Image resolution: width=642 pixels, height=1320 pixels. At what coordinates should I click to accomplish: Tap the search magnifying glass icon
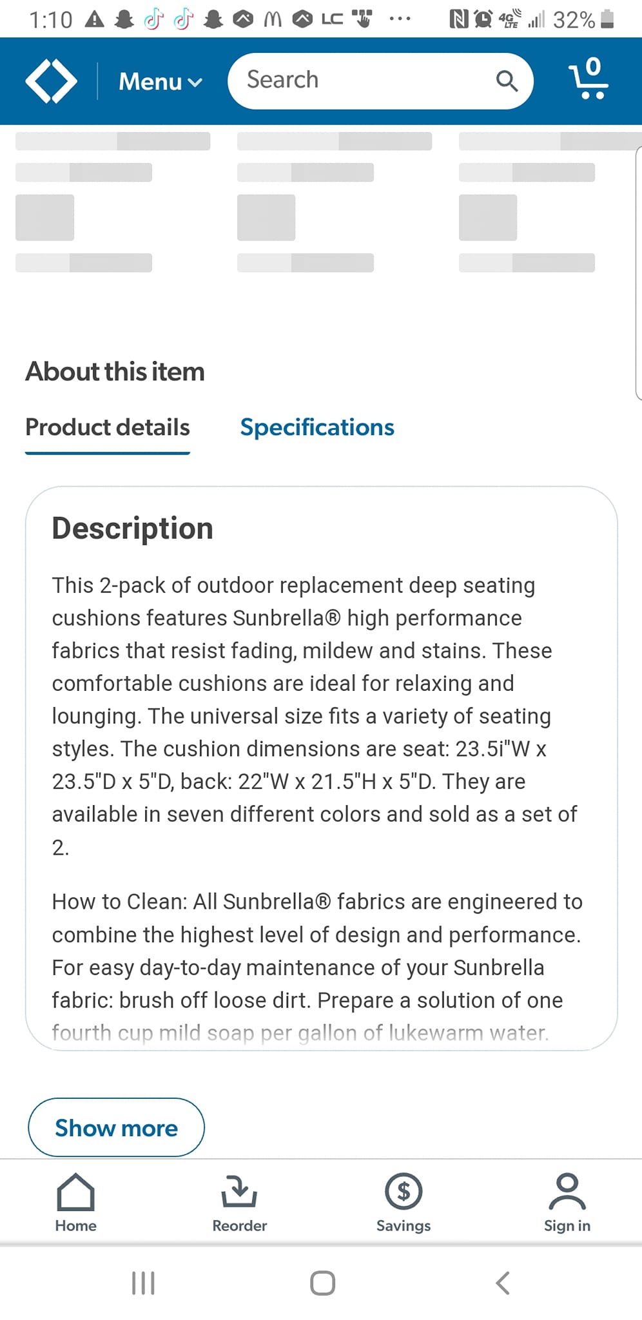point(507,81)
